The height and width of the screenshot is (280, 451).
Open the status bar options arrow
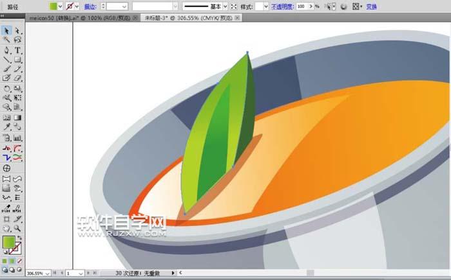click(173, 273)
